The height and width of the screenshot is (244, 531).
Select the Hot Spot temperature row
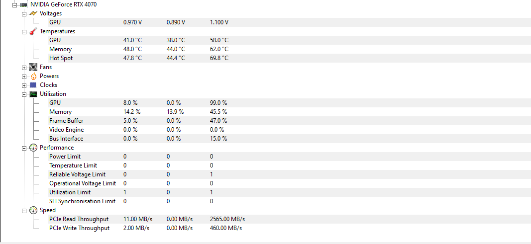61,58
